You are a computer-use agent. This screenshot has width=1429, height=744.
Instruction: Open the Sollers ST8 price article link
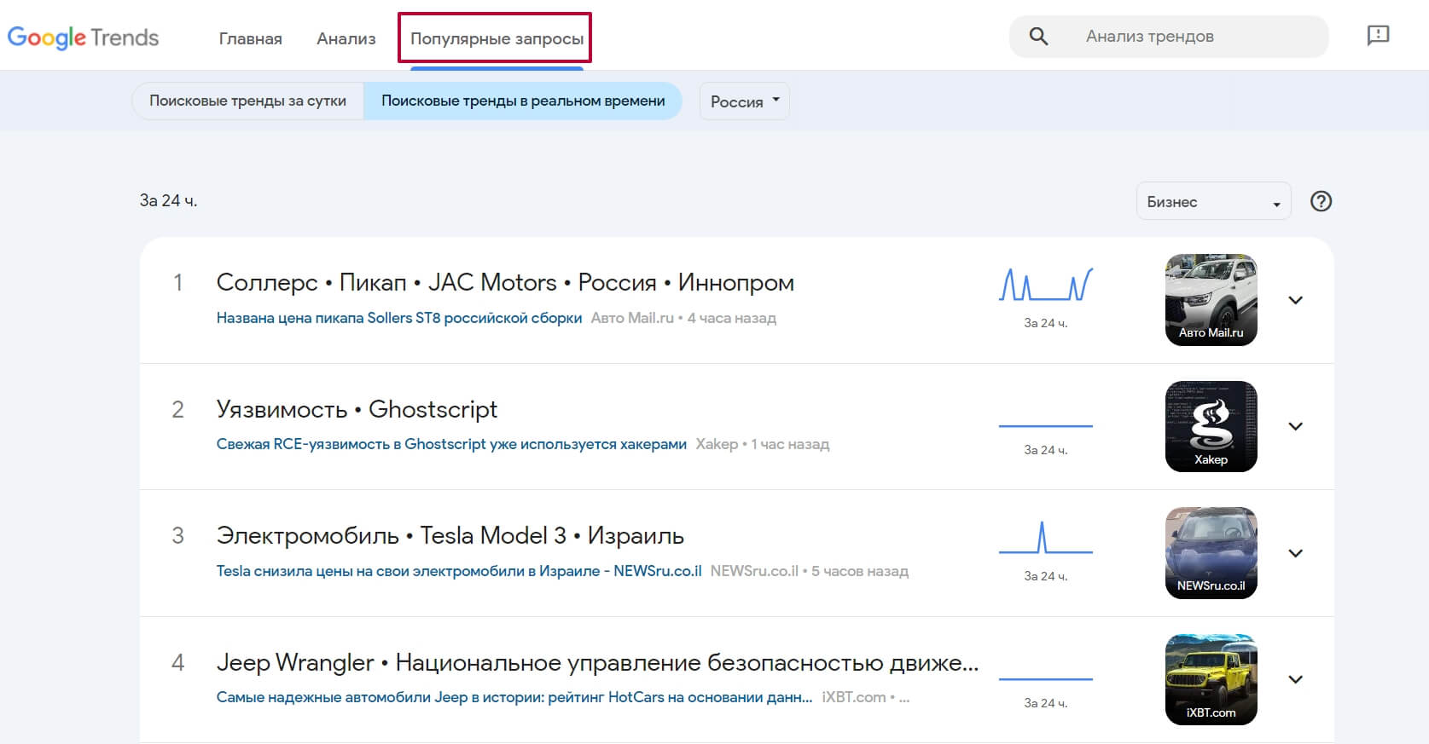click(x=398, y=318)
